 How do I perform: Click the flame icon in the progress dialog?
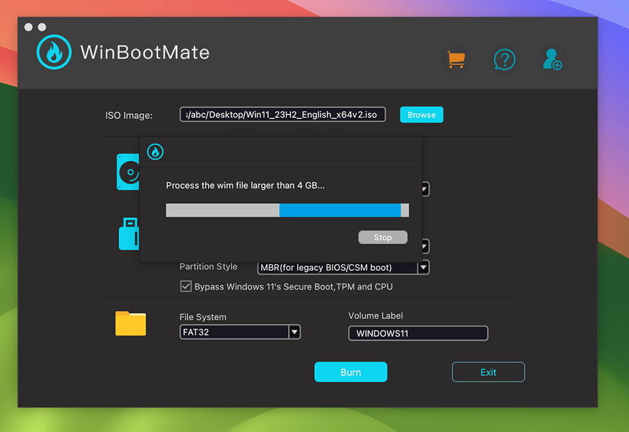[x=155, y=152]
